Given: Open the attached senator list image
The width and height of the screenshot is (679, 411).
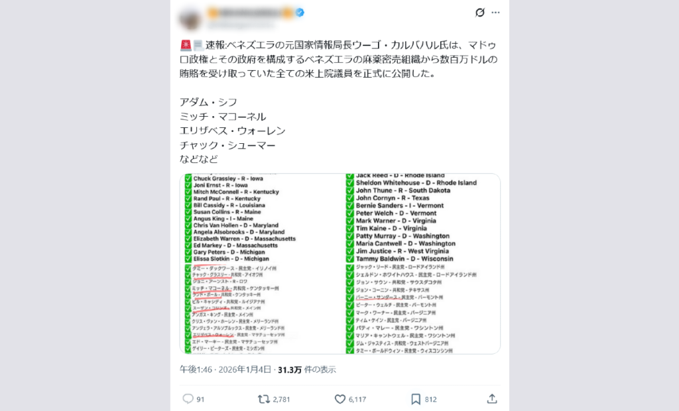Looking at the screenshot, I should pos(339,264).
